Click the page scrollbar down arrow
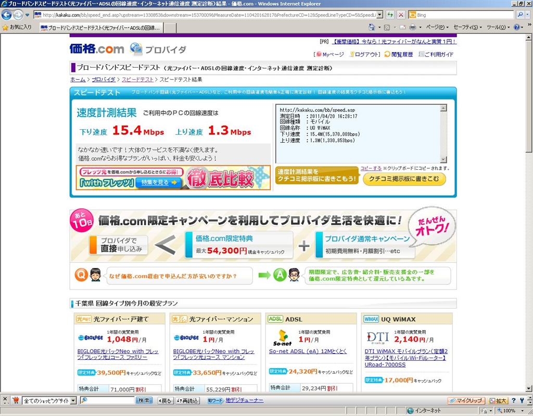533x416 pixels. pos(529,388)
